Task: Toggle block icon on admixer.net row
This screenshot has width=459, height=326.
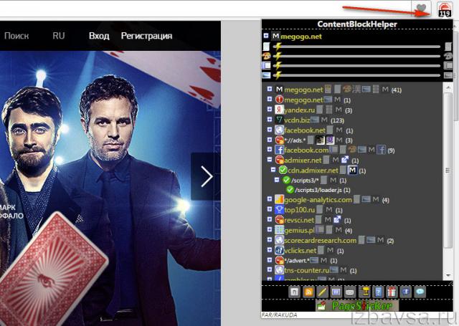Action: point(280,160)
